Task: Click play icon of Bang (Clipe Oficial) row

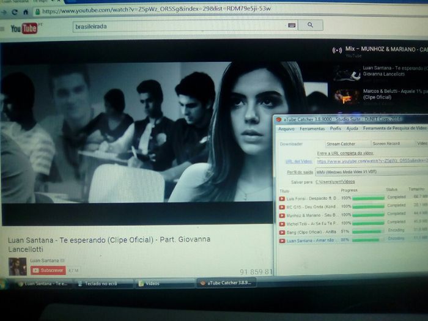Action: tap(282, 233)
